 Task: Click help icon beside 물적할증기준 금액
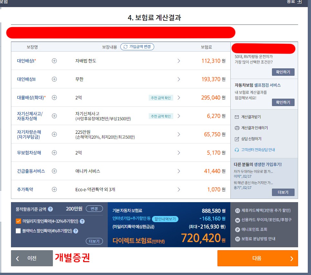[50, 209]
